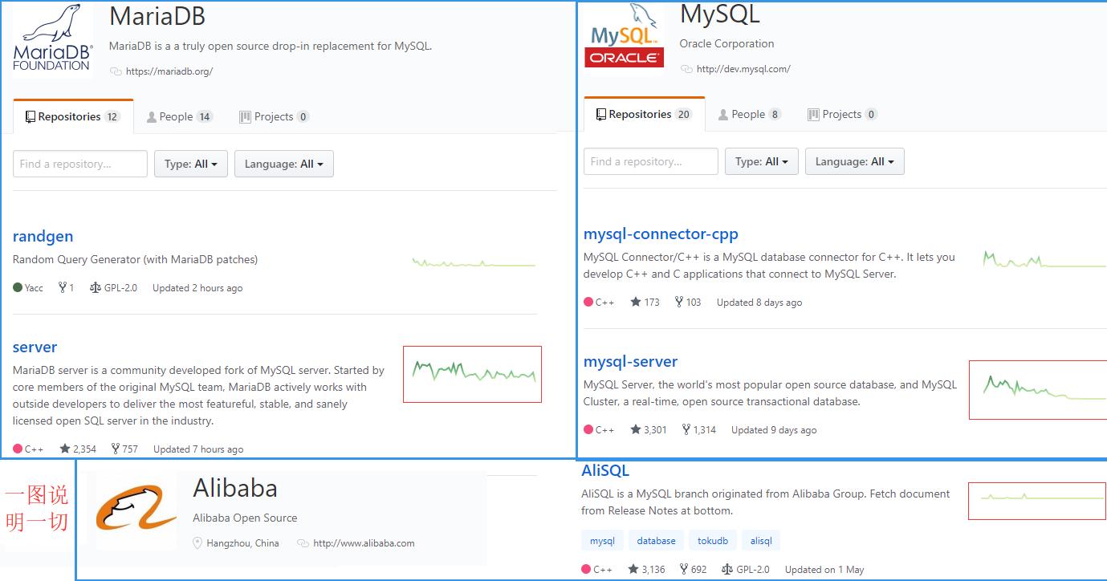Click the MariaDB server commit activity graph

coord(473,374)
